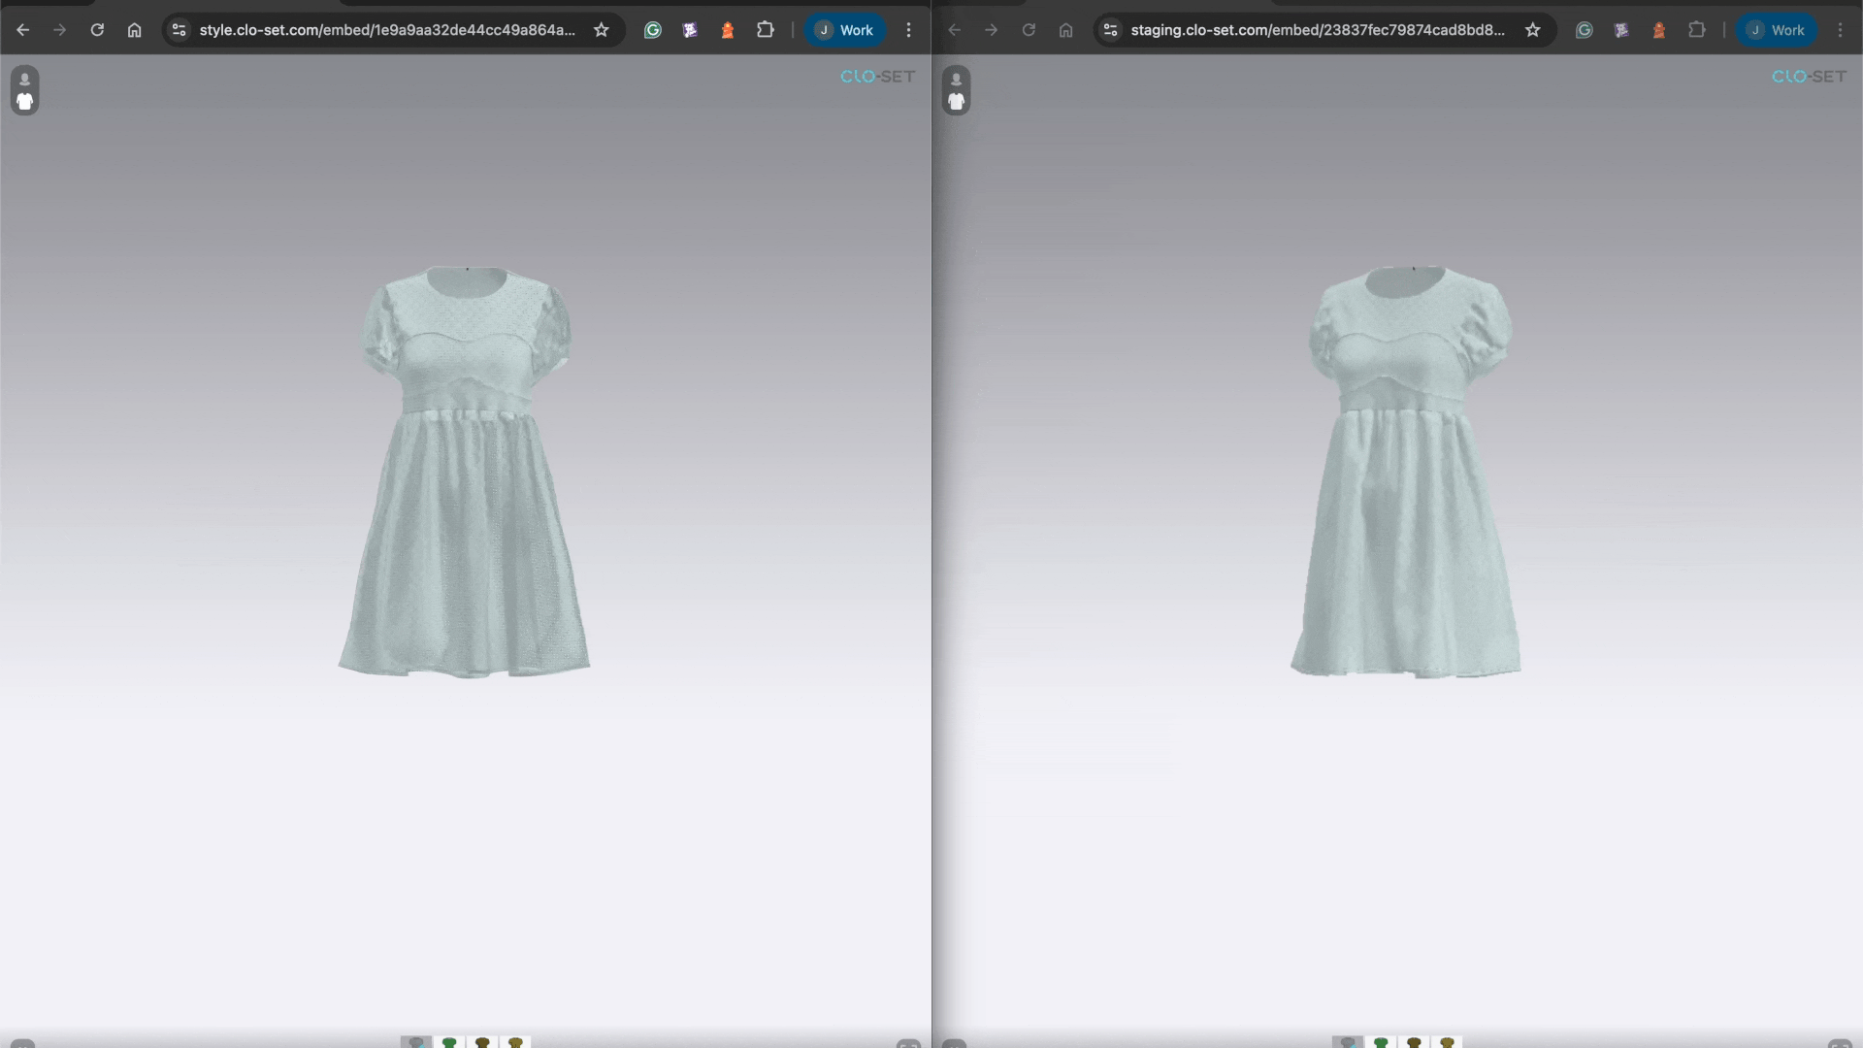
Task: Go forward in the left style.clo-set.com window
Action: pyautogui.click(x=60, y=30)
